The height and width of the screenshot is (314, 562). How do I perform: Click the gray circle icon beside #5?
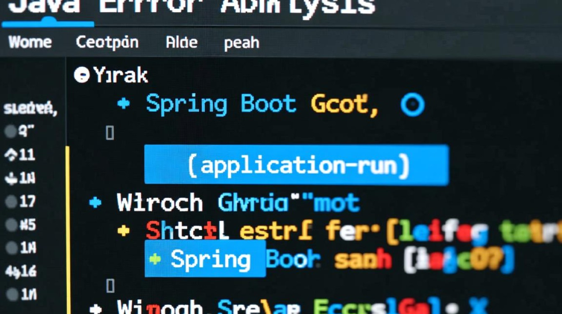tap(10, 225)
